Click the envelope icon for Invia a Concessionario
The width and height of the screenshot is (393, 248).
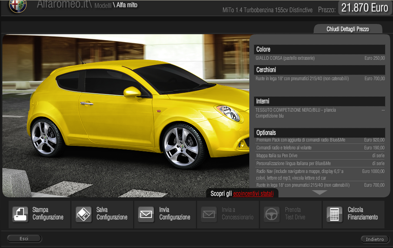tap(209, 215)
